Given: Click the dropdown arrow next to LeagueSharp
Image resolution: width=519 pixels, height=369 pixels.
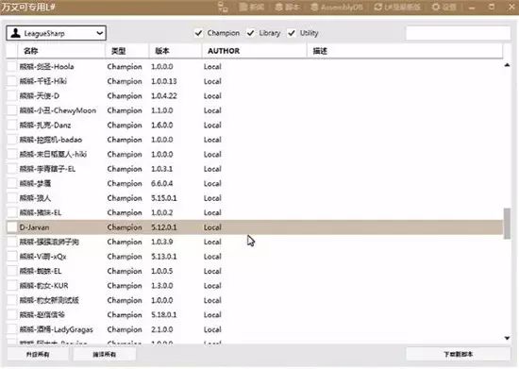Looking at the screenshot, I should pos(100,33).
